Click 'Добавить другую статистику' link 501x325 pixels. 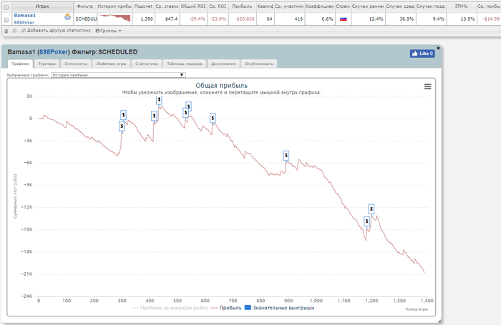click(x=57, y=31)
